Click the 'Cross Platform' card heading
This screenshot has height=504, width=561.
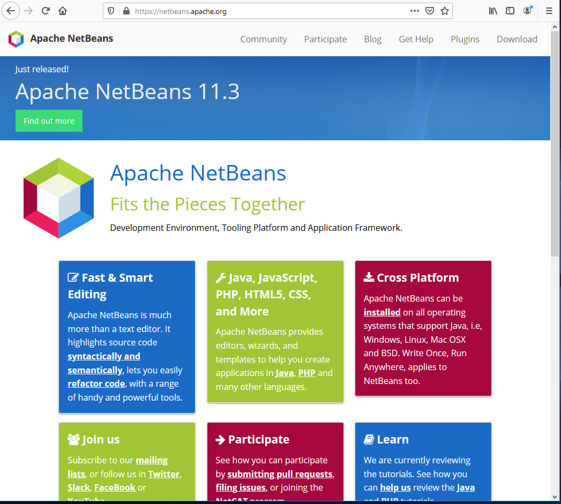click(418, 277)
